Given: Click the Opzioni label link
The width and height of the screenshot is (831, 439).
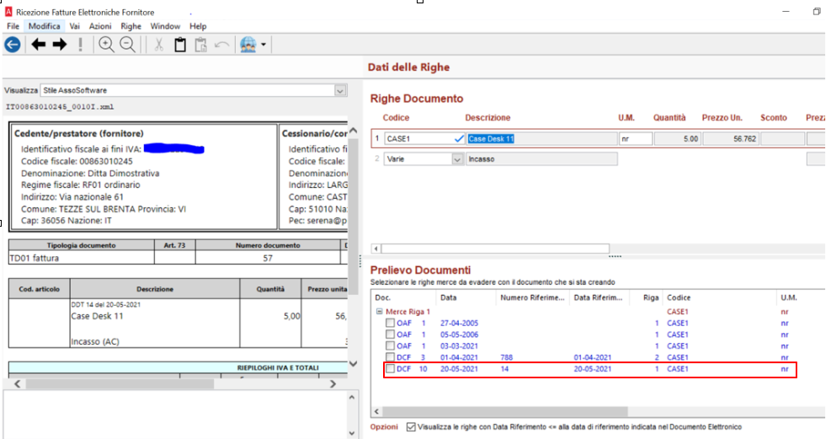Looking at the screenshot, I should 384,427.
